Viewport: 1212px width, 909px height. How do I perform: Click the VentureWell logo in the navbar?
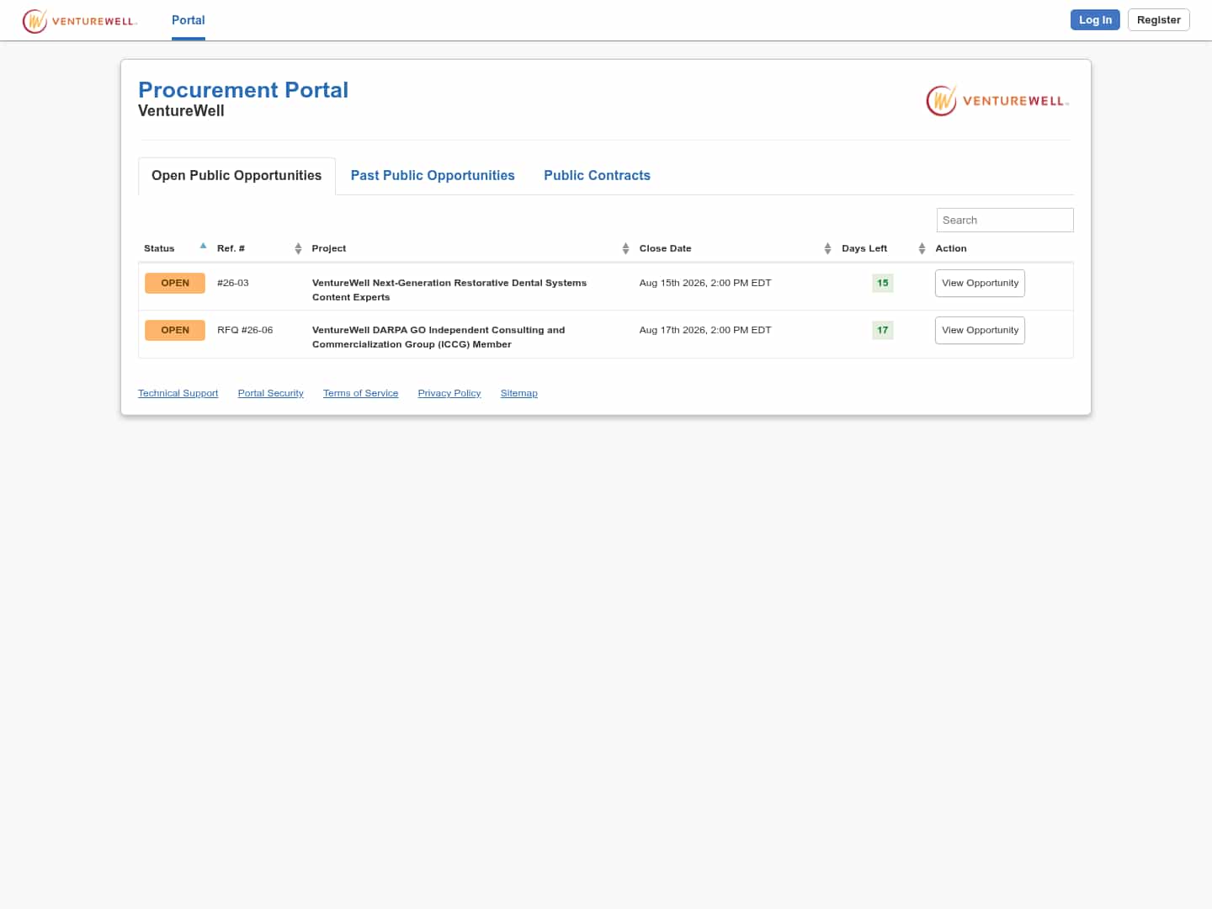tap(80, 20)
